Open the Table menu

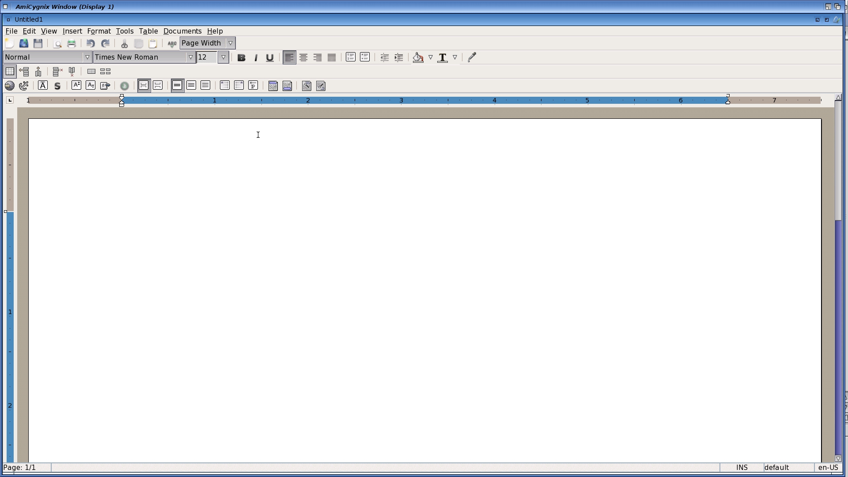coord(148,31)
